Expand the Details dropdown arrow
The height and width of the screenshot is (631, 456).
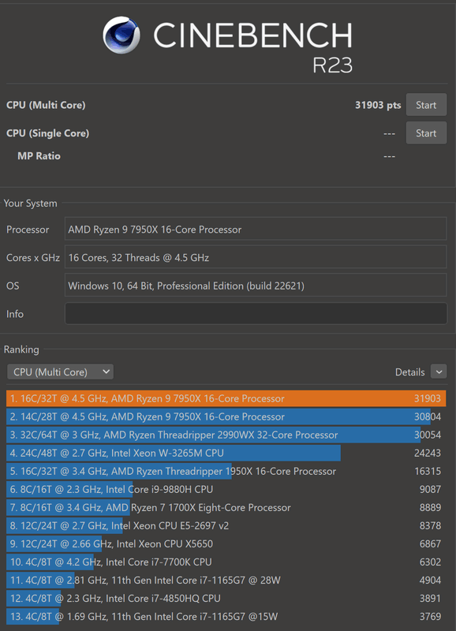point(439,372)
